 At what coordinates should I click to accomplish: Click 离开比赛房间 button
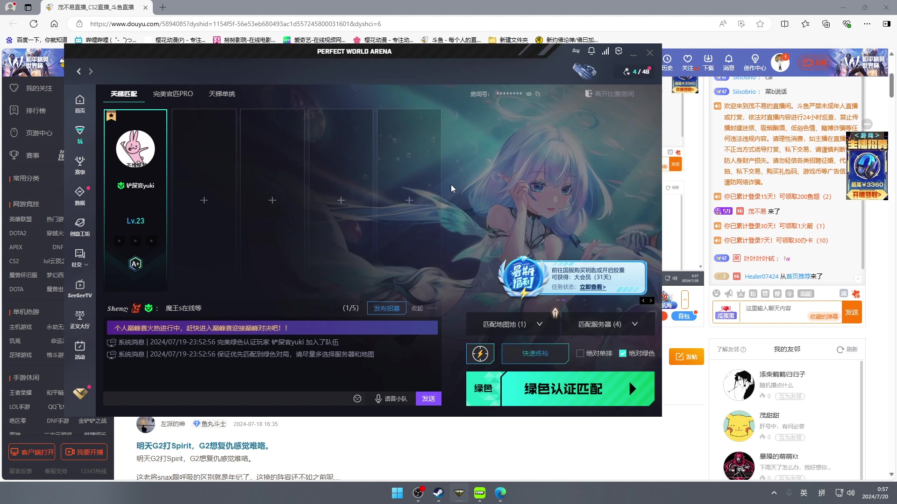[x=610, y=94]
